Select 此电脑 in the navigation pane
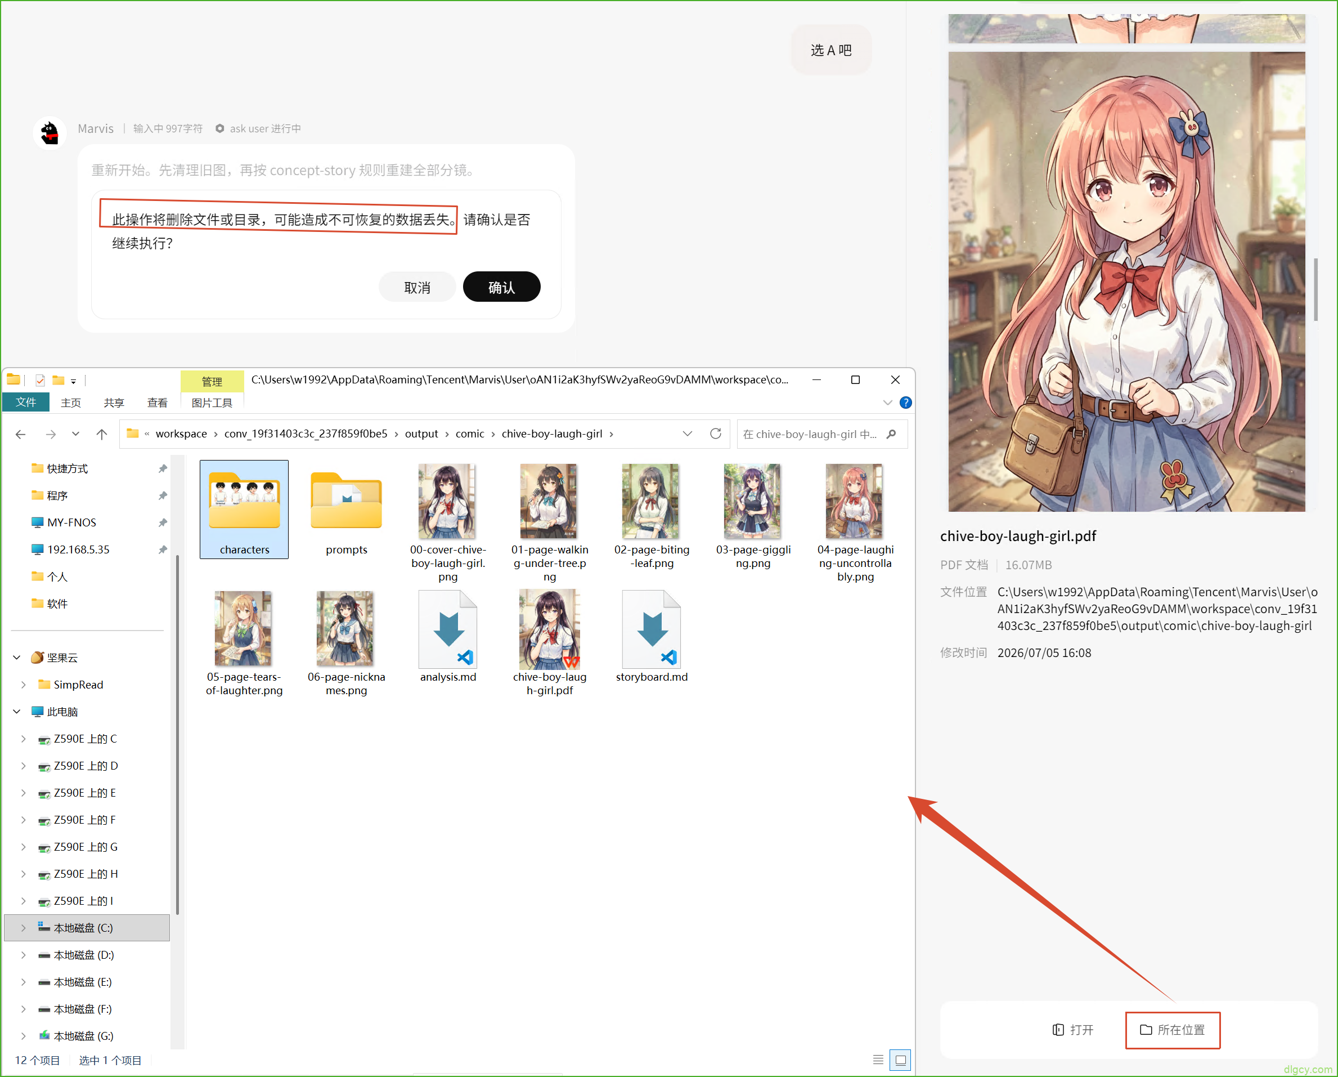Image resolution: width=1338 pixels, height=1077 pixels. tap(62, 712)
